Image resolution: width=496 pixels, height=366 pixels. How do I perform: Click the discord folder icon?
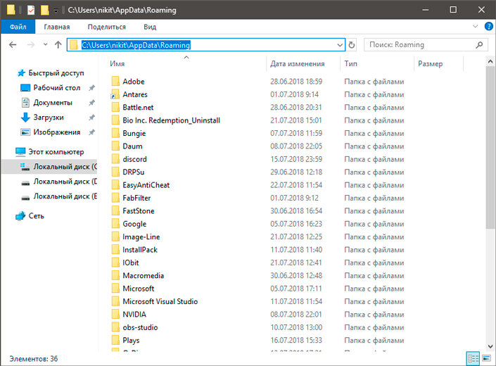[115, 159]
